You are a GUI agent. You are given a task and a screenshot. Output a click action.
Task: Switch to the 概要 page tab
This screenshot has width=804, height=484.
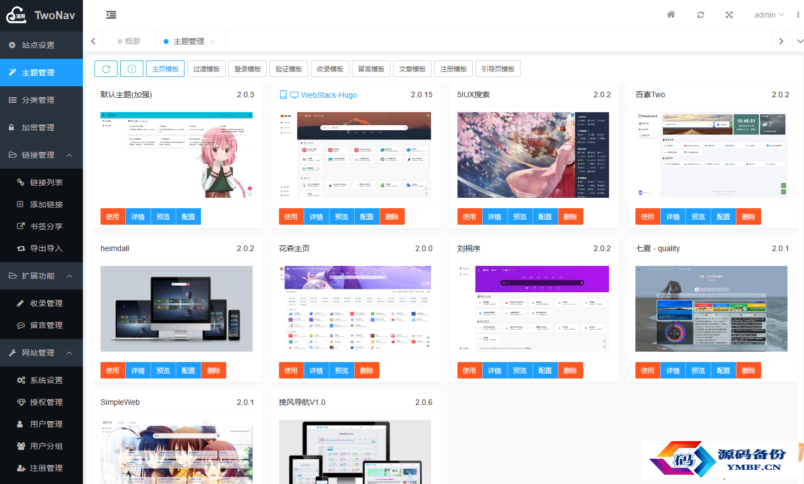[129, 41]
